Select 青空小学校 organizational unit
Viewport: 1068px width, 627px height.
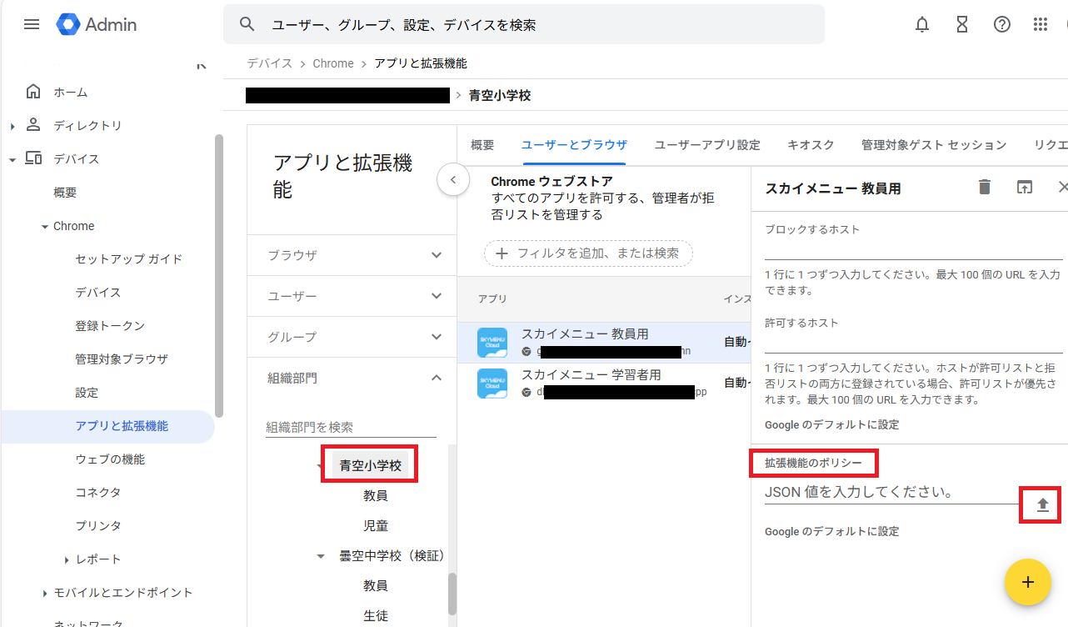[371, 466]
